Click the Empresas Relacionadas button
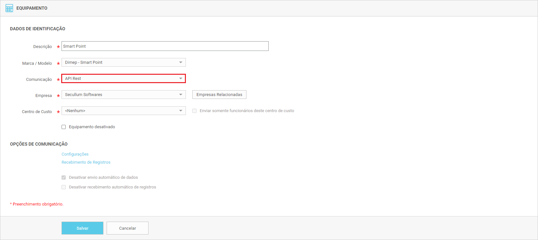This screenshot has width=538, height=240. 219,95
